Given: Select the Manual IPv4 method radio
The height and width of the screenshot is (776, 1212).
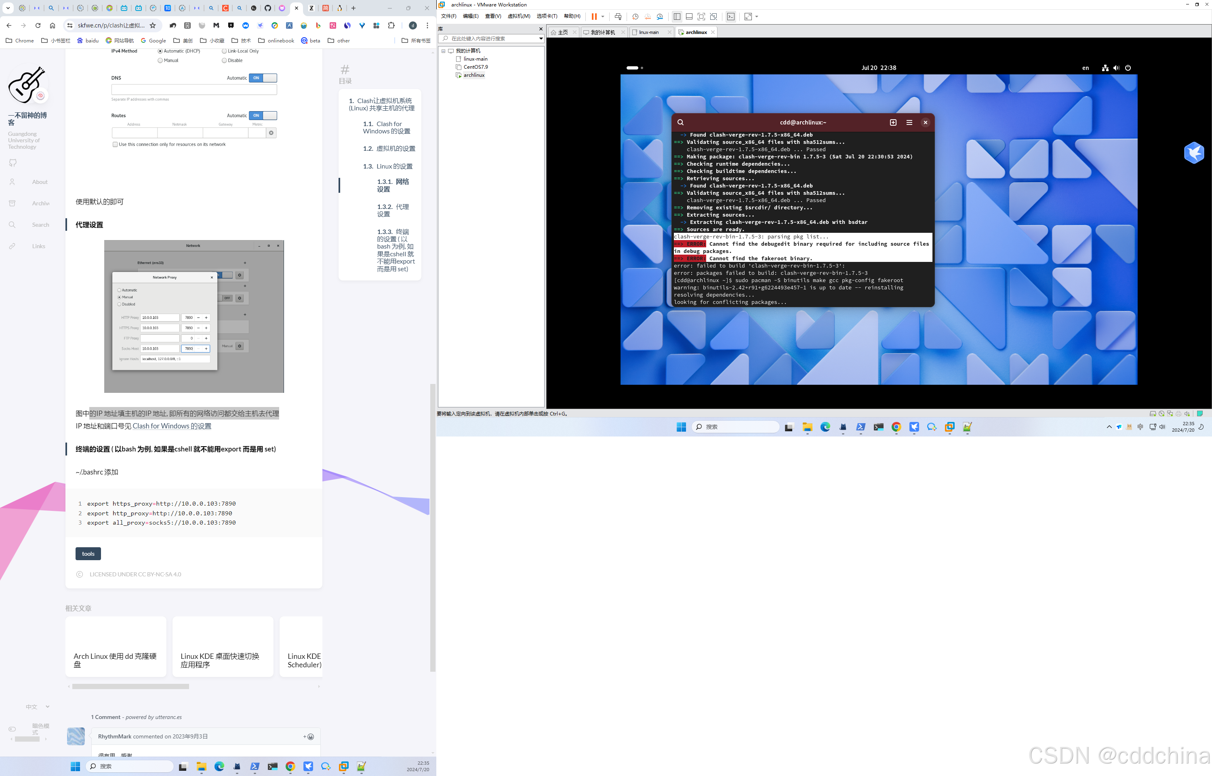Looking at the screenshot, I should coord(160,61).
